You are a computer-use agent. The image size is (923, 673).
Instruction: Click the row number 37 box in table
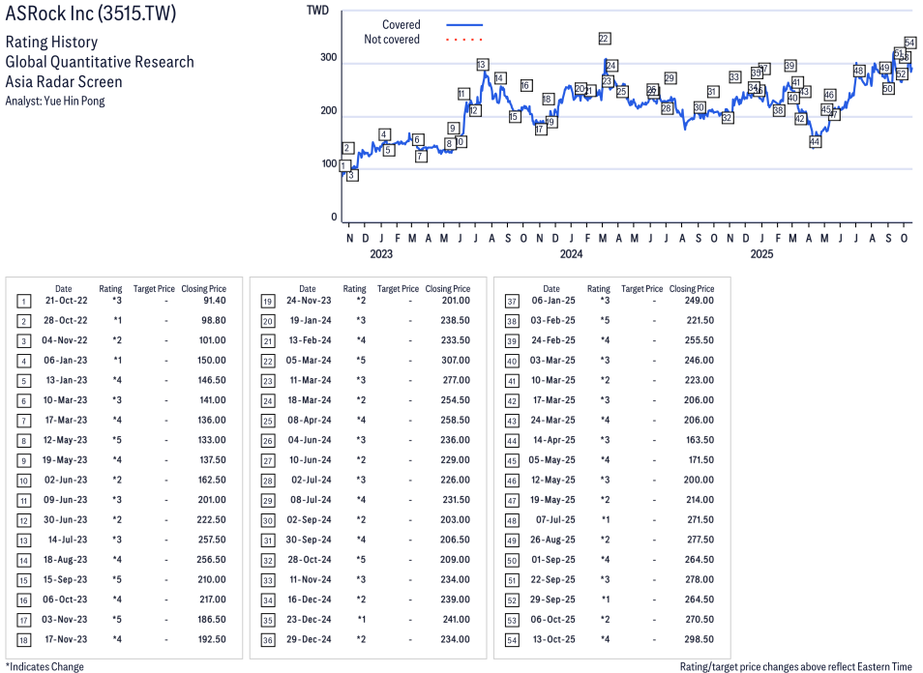[x=510, y=301]
